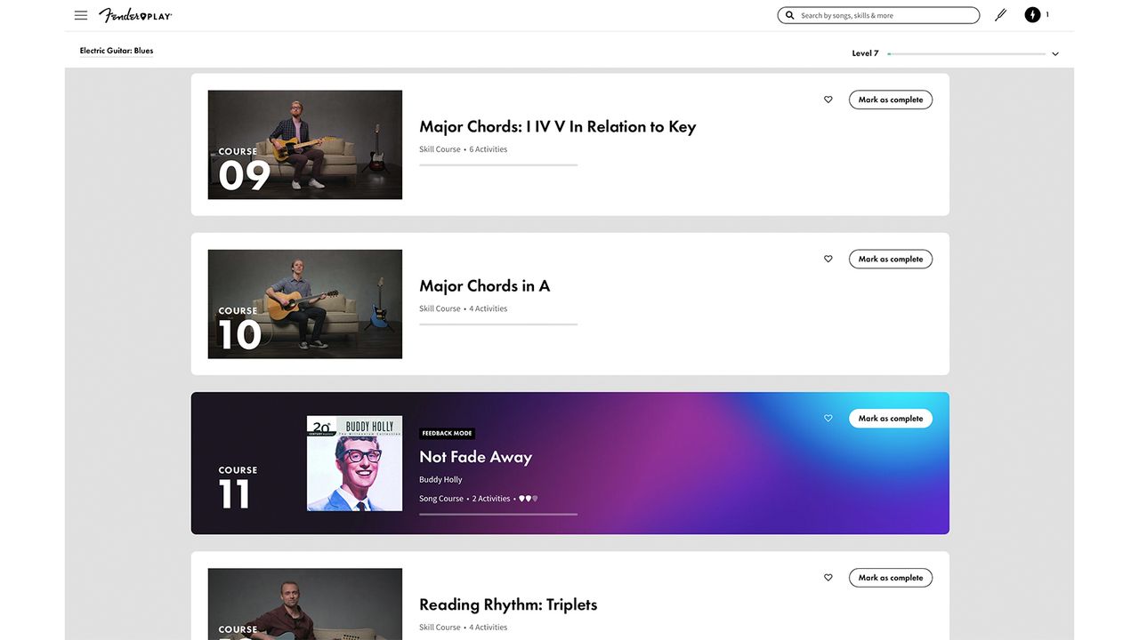Expand the Level 7 dropdown chevron
Image resolution: width=1139 pixels, height=640 pixels.
click(x=1055, y=54)
